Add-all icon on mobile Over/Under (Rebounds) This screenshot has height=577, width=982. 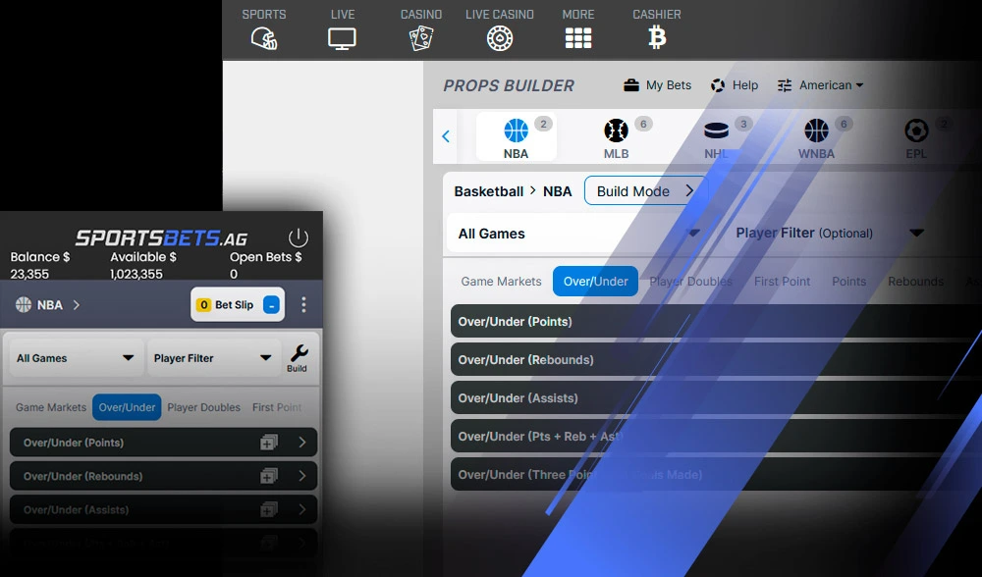pos(269,476)
